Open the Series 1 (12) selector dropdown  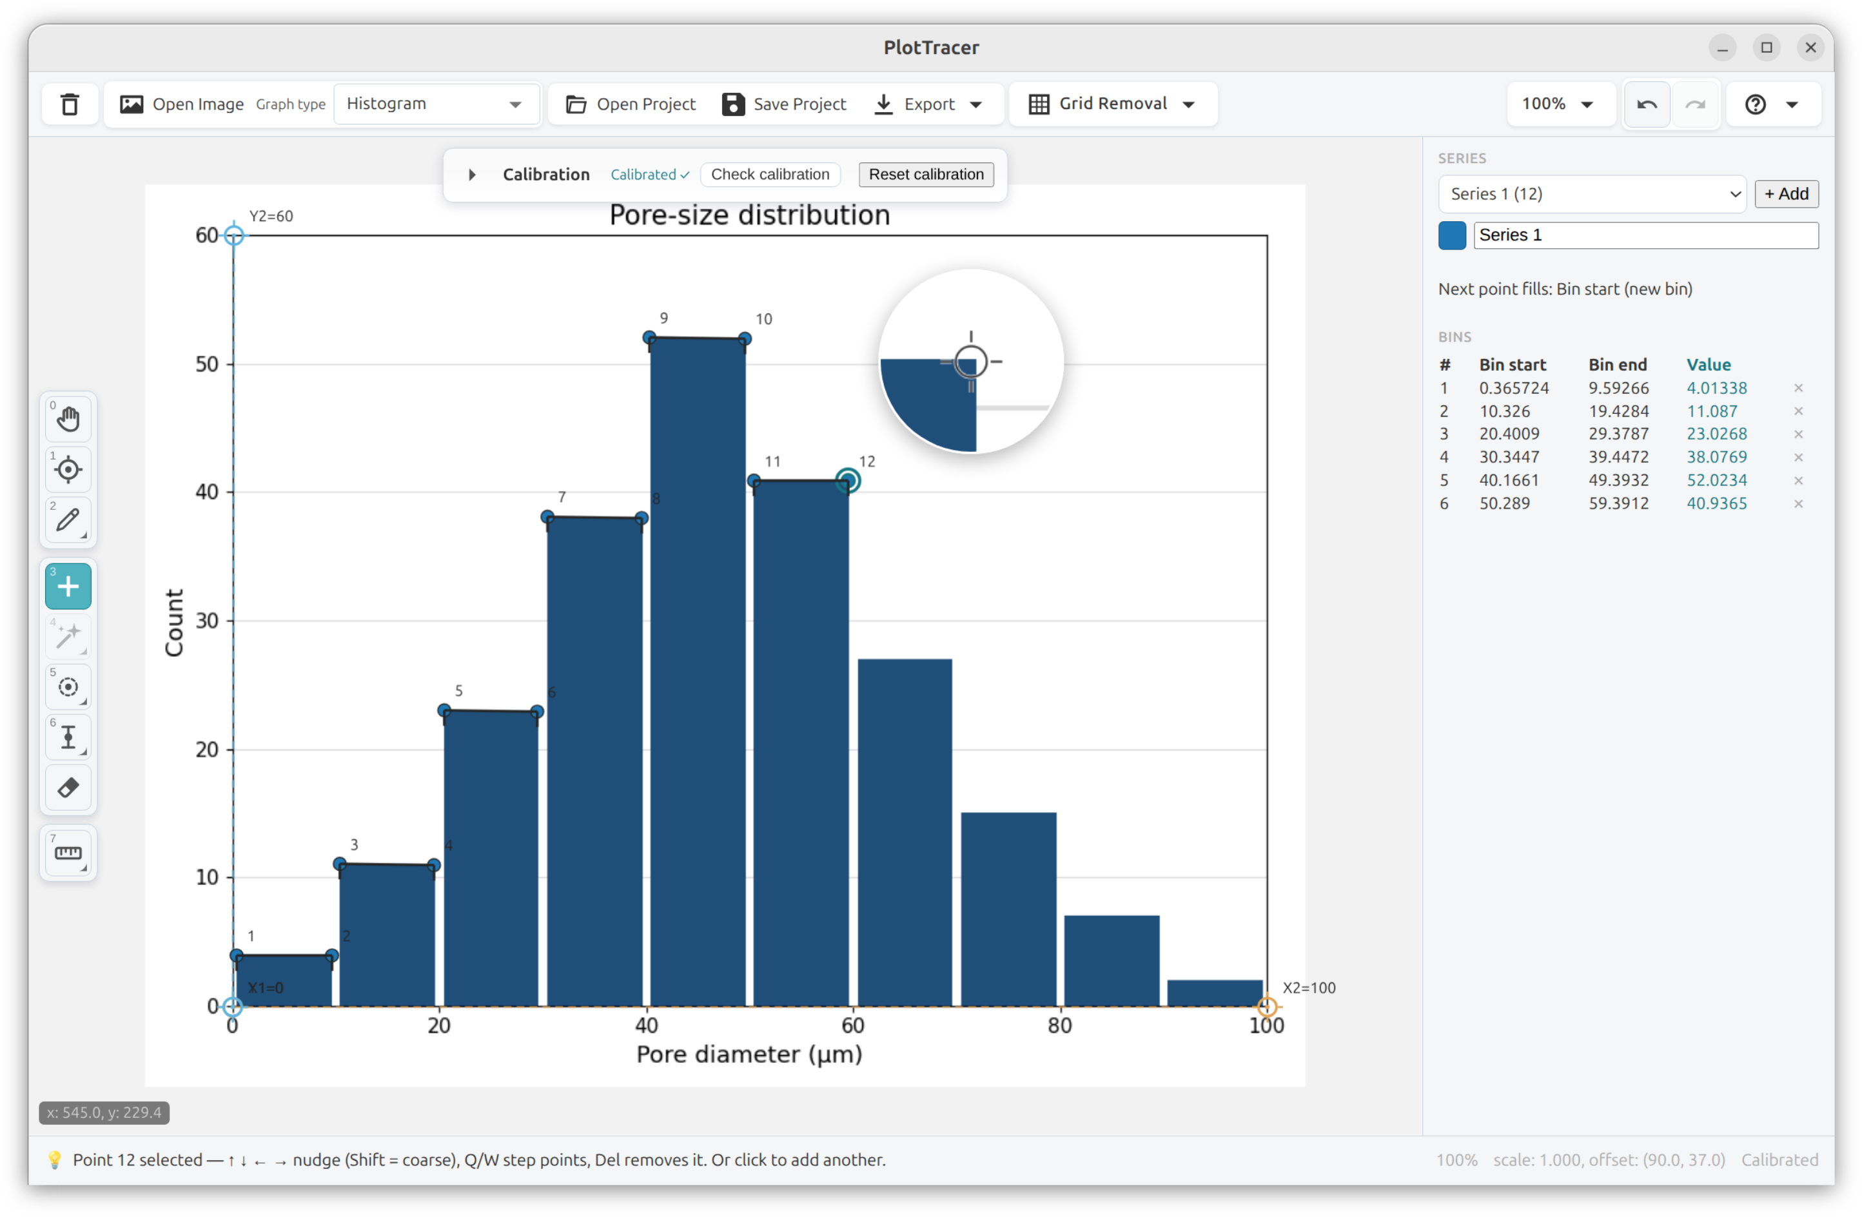1591,194
